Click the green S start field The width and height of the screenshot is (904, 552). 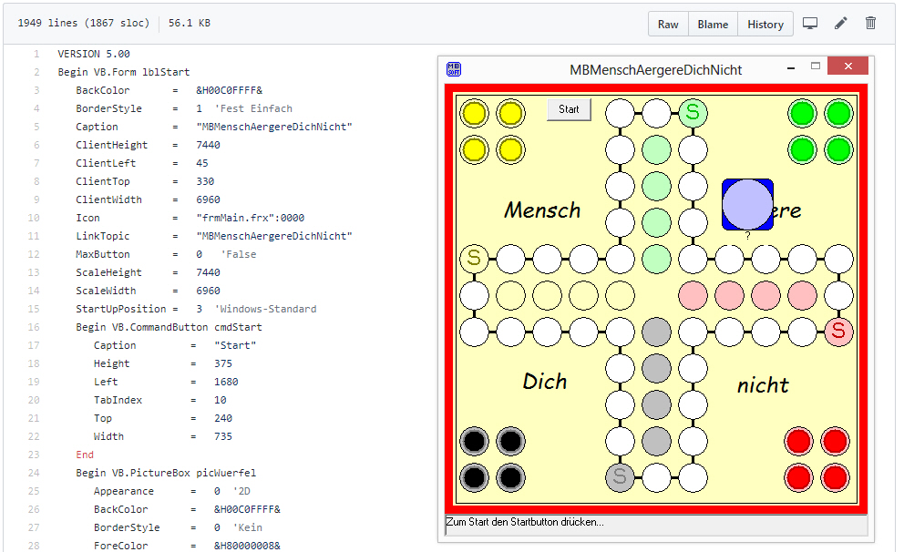tap(693, 113)
